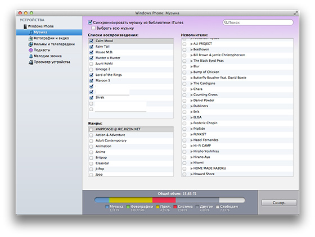
Task: Expand Counting Crows artist
Action: 191,95
